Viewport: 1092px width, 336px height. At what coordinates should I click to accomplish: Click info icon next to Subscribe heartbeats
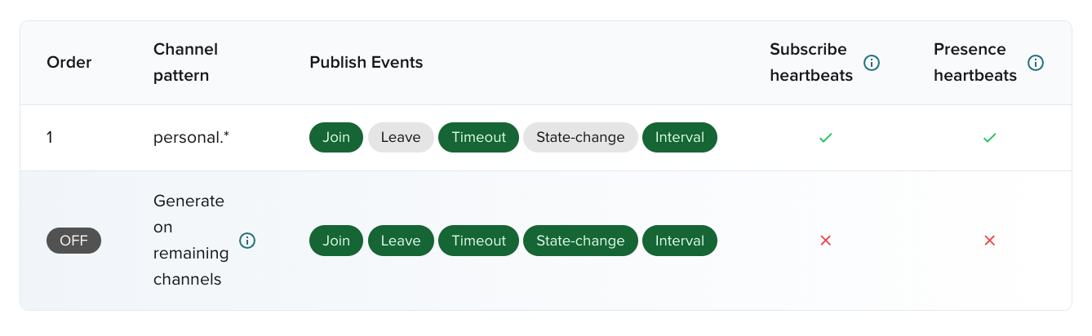coord(872,63)
